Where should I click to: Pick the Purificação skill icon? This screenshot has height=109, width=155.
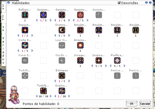(x=117, y=60)
